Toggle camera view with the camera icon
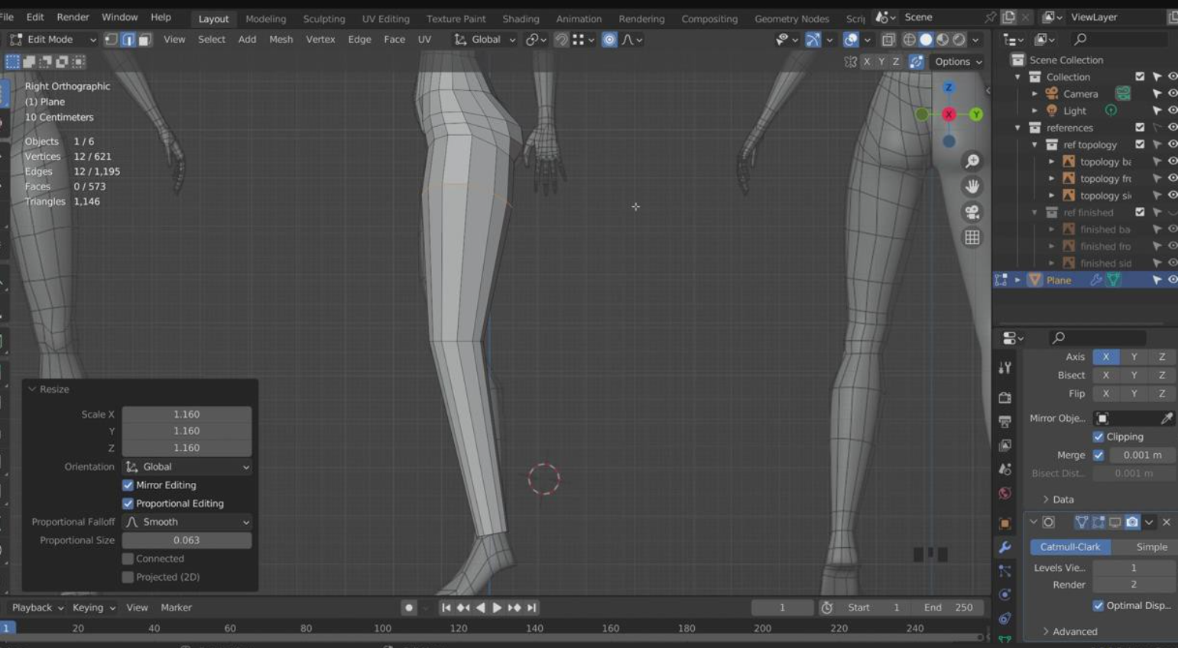This screenshot has height=648, width=1178. tap(972, 212)
